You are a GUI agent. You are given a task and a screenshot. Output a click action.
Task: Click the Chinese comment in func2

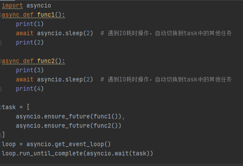[x=166, y=80]
